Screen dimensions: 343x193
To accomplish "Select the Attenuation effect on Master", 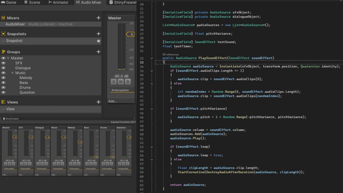I will tap(120, 90).
